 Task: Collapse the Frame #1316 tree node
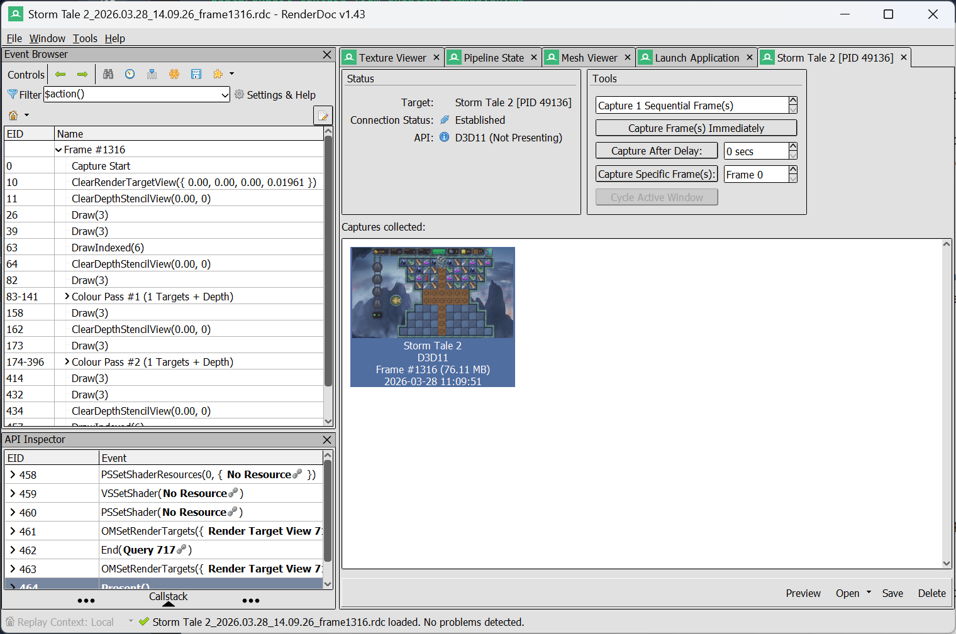click(x=58, y=150)
